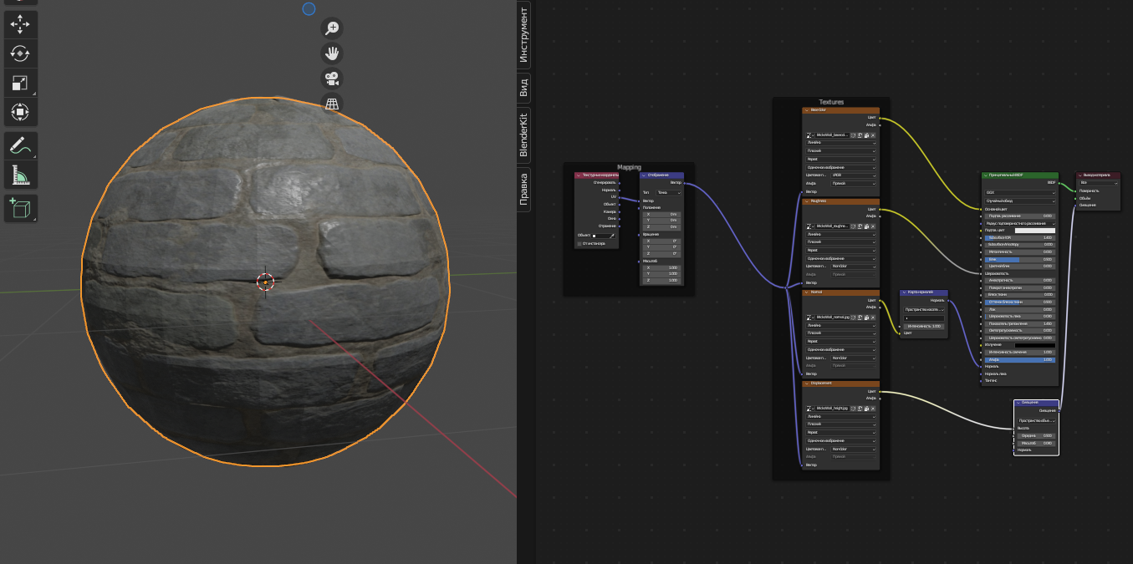Click eyedropper in Texture Coordinate Object field
This screenshot has width=1133, height=564.
point(612,236)
